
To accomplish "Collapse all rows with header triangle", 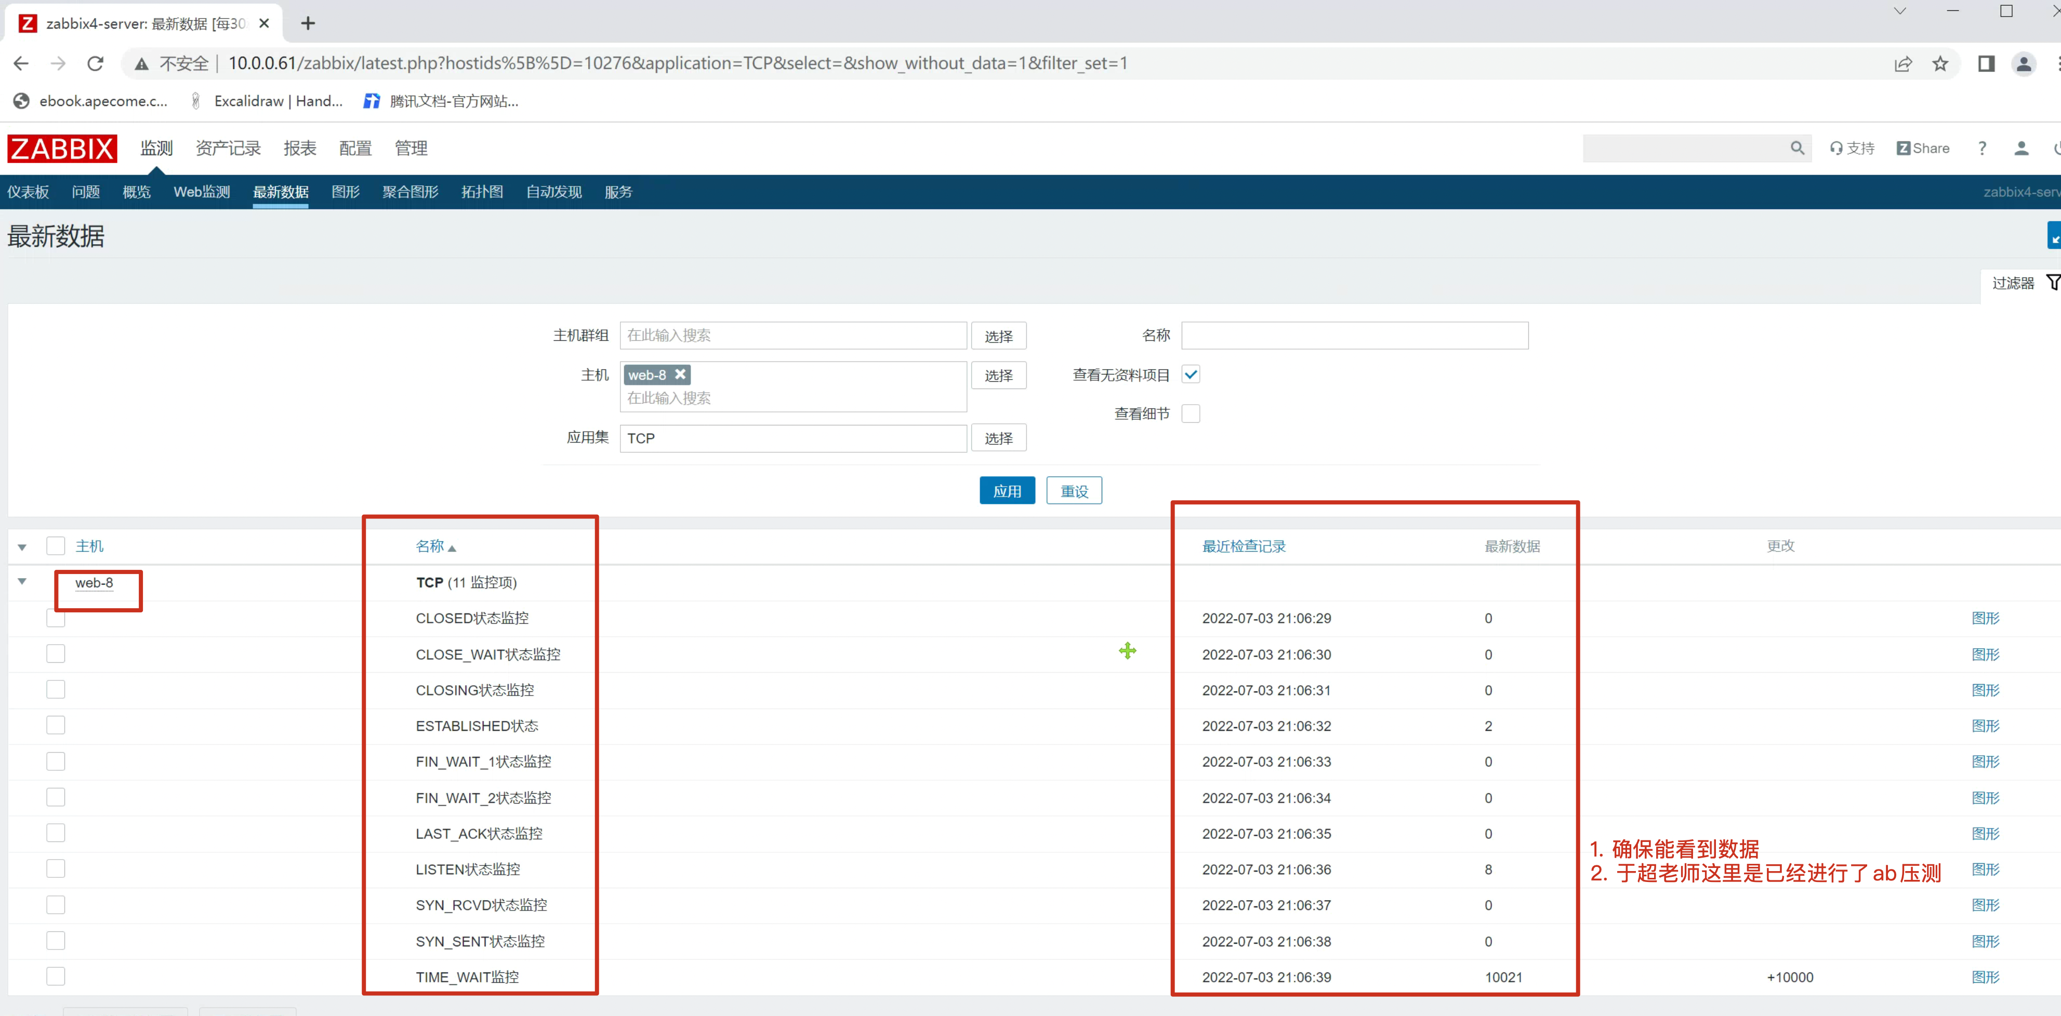I will [22, 547].
